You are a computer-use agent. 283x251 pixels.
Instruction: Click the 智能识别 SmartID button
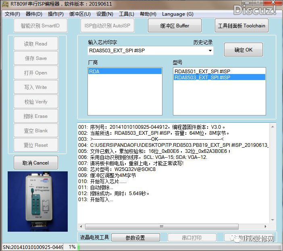(40, 26)
